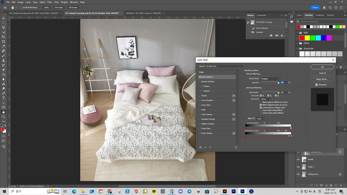Select the Crop tool
347x195 pixels.
[x=3, y=37]
